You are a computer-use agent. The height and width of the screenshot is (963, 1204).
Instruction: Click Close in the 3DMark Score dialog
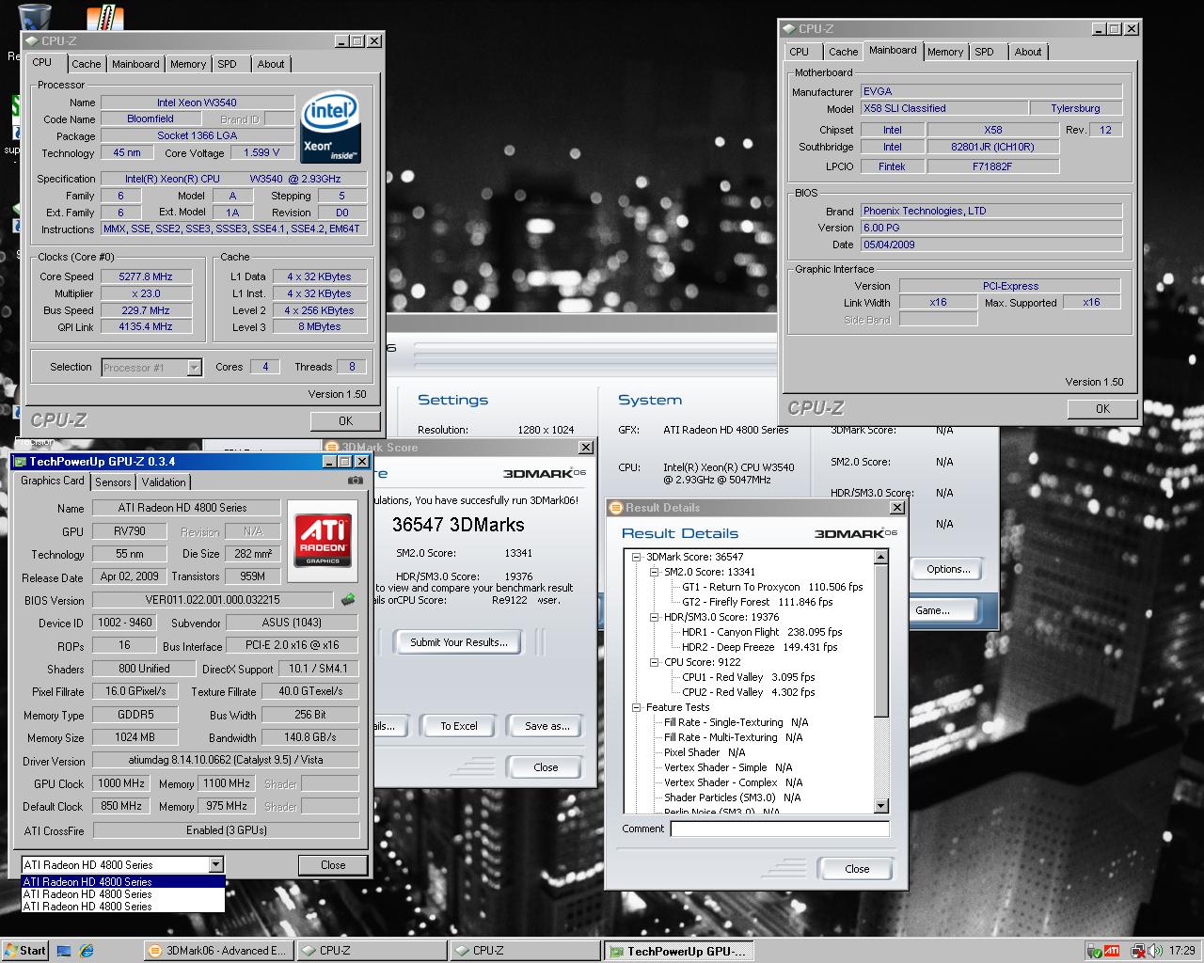coord(546,767)
